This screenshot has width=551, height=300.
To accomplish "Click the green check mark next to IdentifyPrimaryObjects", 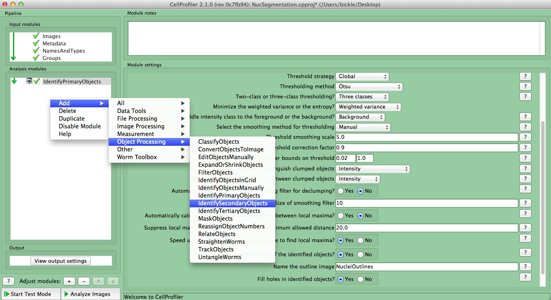I will click(x=37, y=81).
